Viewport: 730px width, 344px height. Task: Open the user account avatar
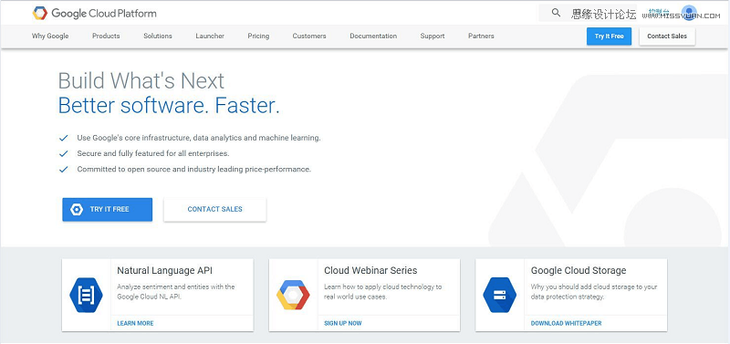(x=689, y=13)
